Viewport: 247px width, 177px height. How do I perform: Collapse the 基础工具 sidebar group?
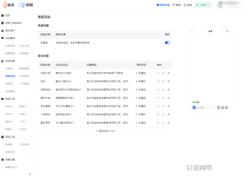point(30,137)
